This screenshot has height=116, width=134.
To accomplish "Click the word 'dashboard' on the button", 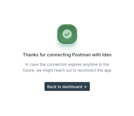I will click(x=72, y=87).
